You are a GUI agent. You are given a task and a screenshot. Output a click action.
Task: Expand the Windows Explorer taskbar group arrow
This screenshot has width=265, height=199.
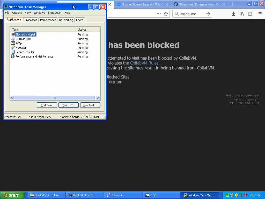(64, 195)
